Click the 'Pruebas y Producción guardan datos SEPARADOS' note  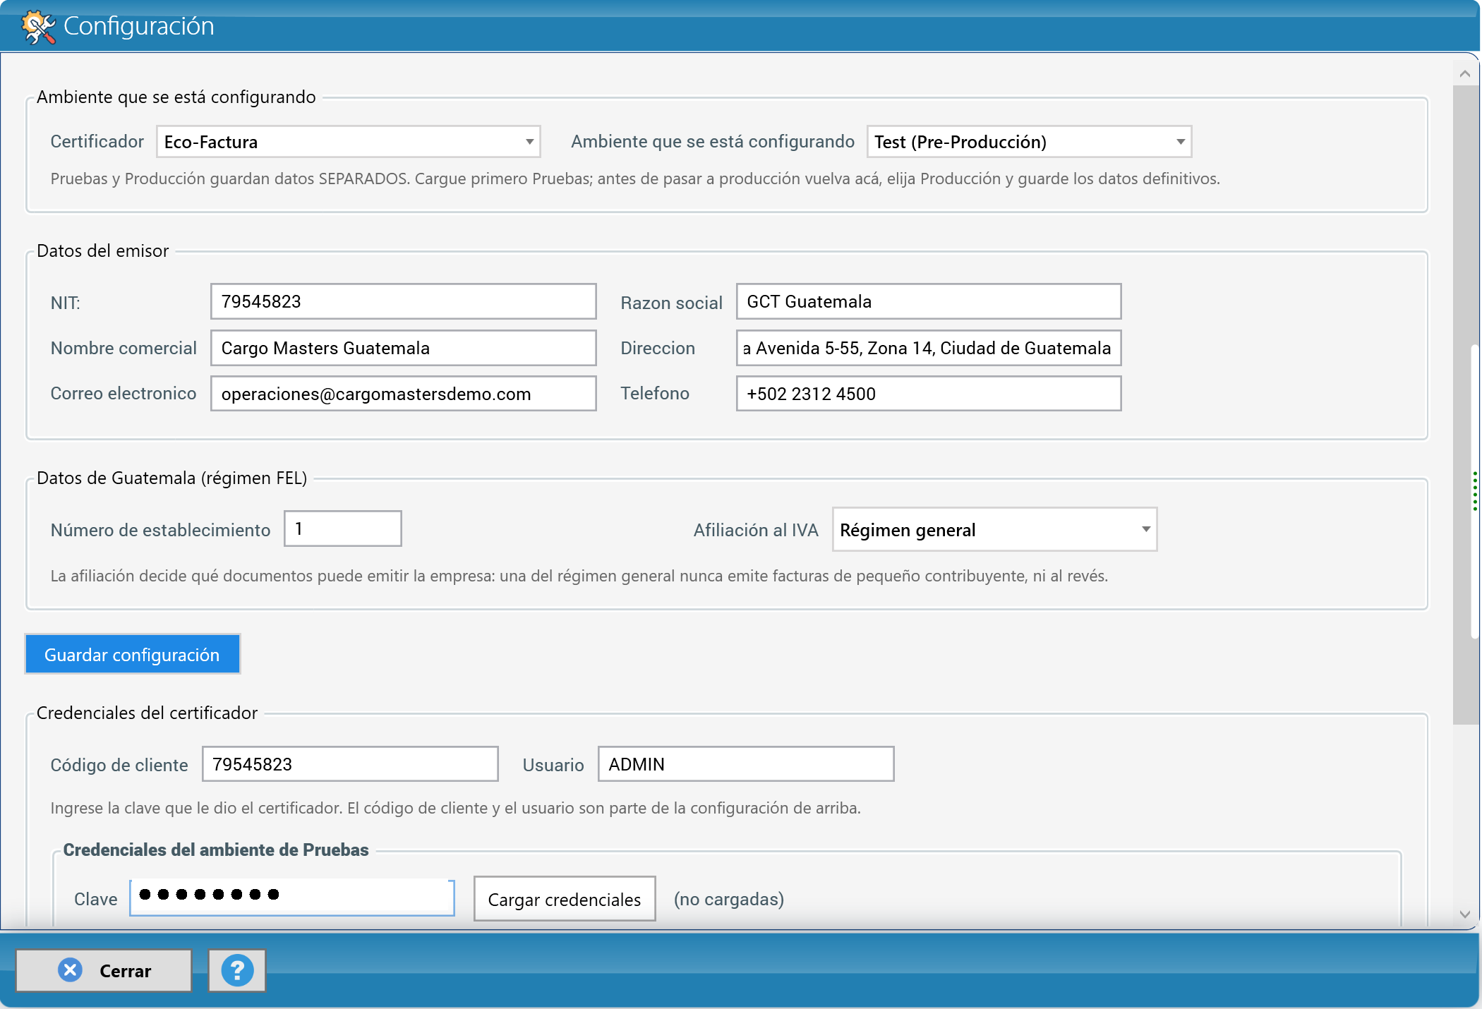click(635, 179)
